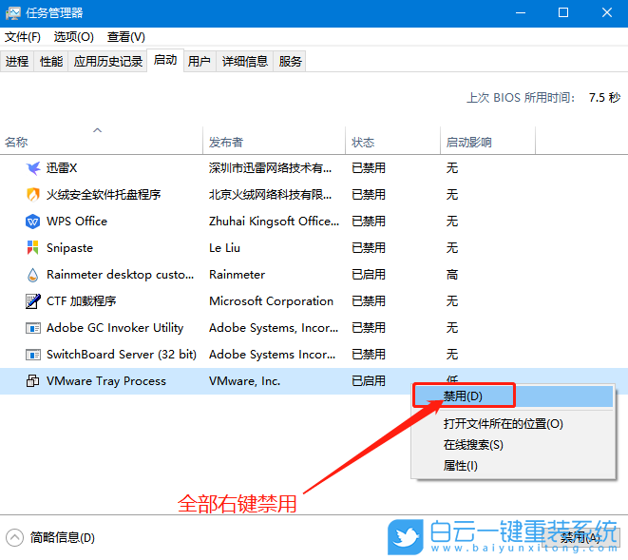Click the WPS Office icon
Viewport: 628px width, 560px height.
tap(33, 222)
